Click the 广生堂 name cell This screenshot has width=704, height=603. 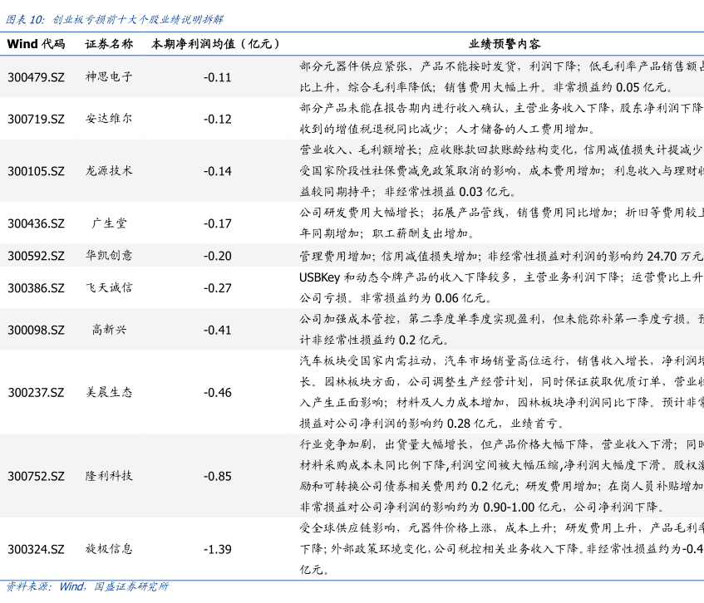click(x=109, y=223)
